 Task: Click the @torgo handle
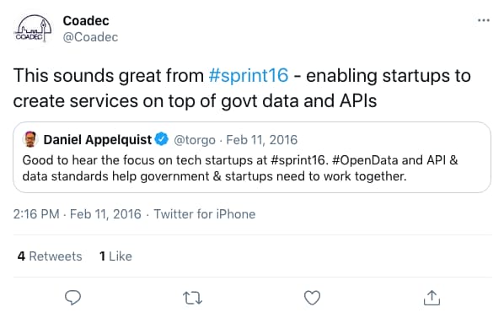pyautogui.click(x=195, y=140)
